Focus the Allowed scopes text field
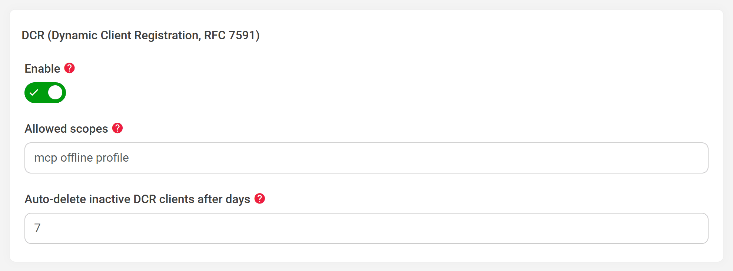This screenshot has width=733, height=271. tap(366, 158)
